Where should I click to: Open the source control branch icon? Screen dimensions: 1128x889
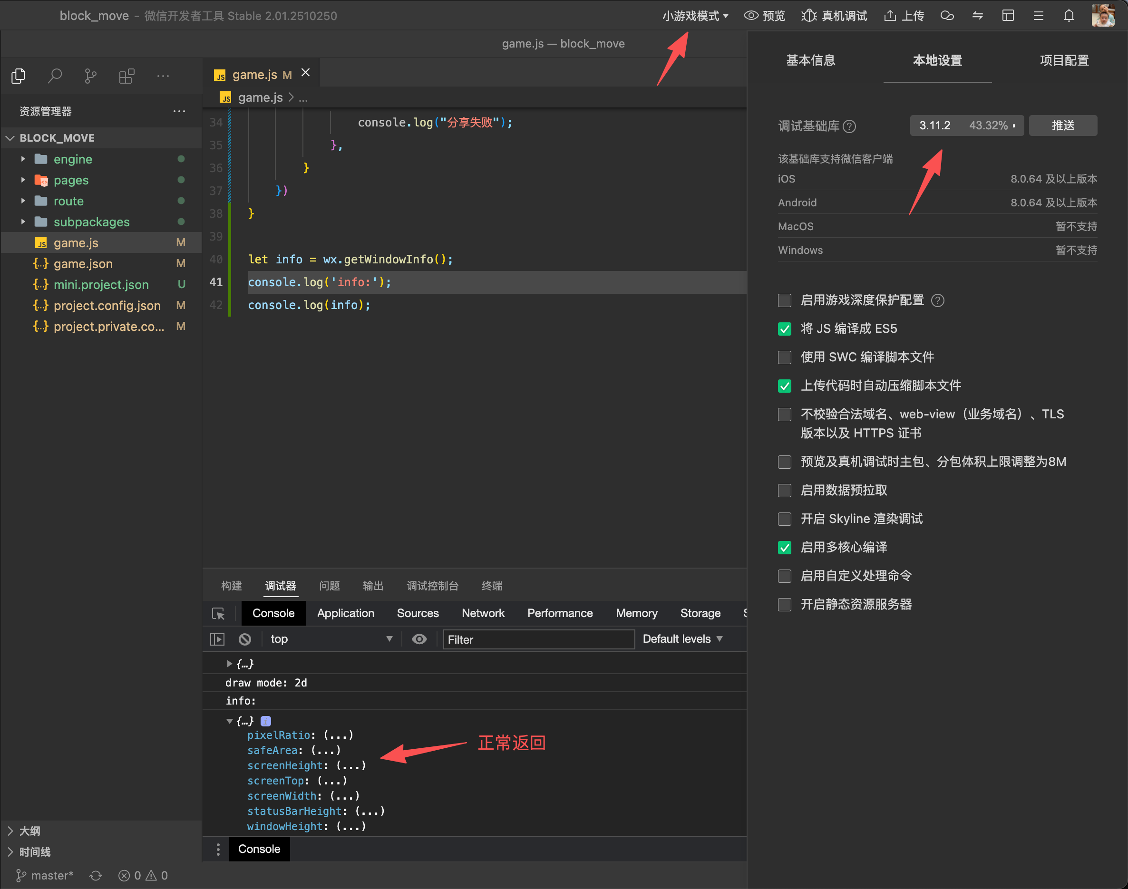[x=90, y=76]
